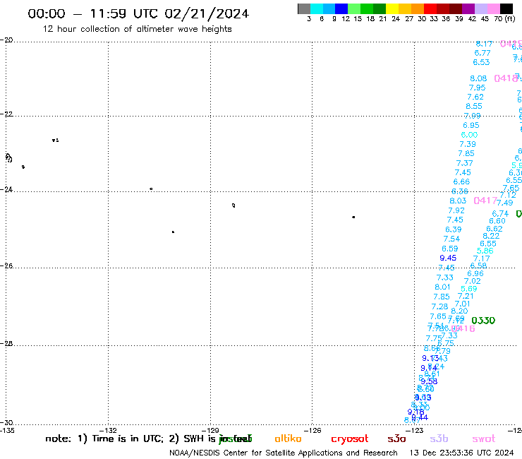522x459 pixels.
Task: Click the wave height value '6.96'
Action: 475,274
